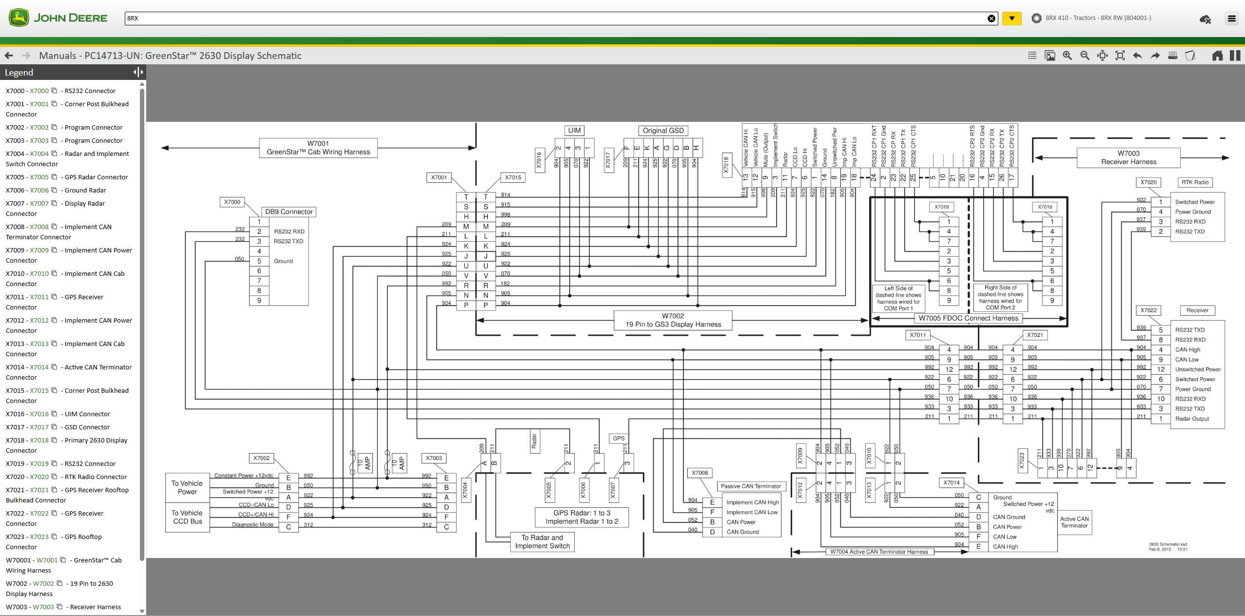This screenshot has width=1245, height=616.
Task: Clear the search field using the X button
Action: 992,19
